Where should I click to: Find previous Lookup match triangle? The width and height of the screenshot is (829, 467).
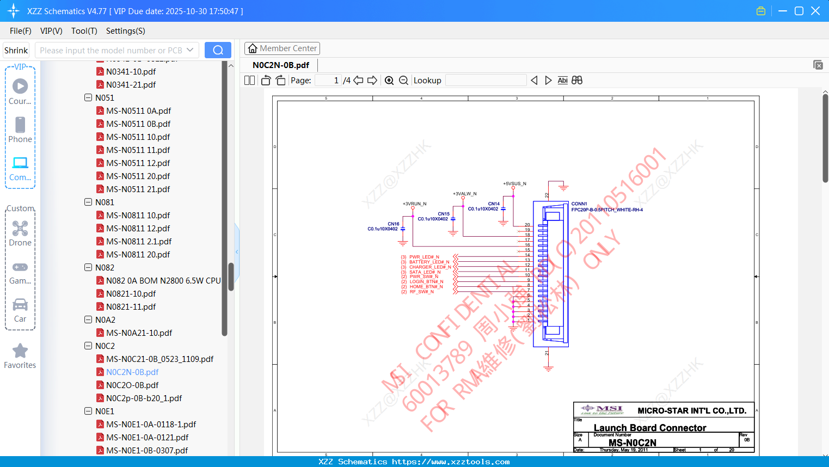(534, 81)
